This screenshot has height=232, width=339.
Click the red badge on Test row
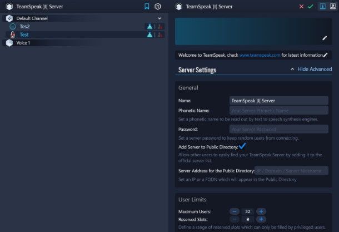(160, 34)
